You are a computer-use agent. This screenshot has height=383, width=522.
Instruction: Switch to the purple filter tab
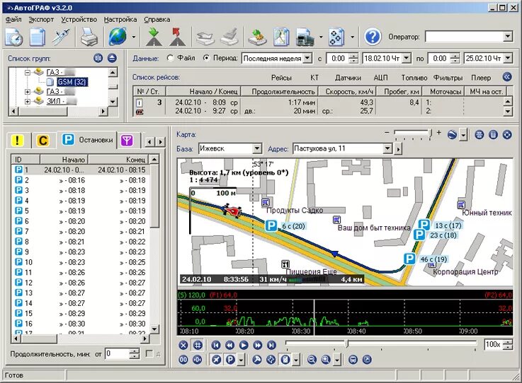[x=127, y=141]
